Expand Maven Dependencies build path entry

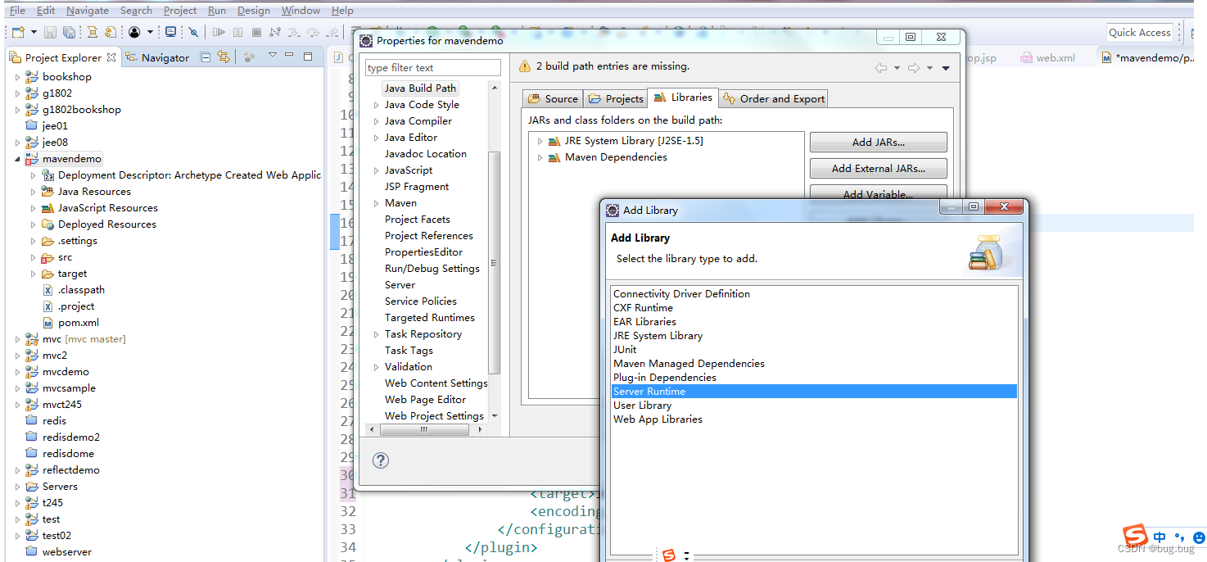point(540,157)
